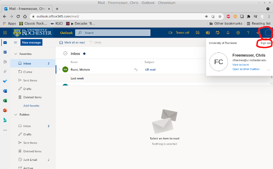Viewport: 273px width, 169px height.
Task: Show notifications via the bell icon
Action: click(228, 33)
